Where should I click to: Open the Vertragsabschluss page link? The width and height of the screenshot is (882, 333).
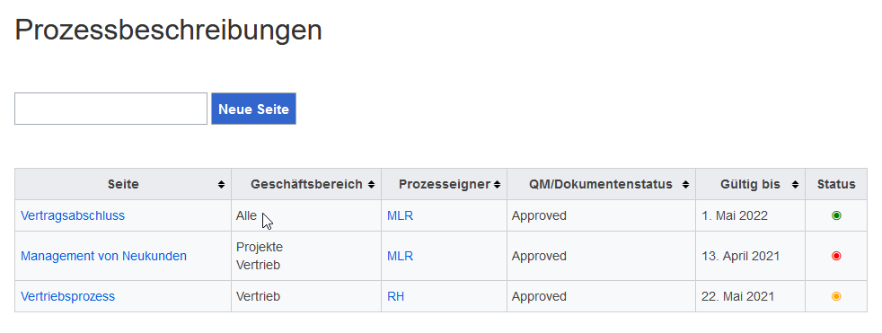[73, 215]
